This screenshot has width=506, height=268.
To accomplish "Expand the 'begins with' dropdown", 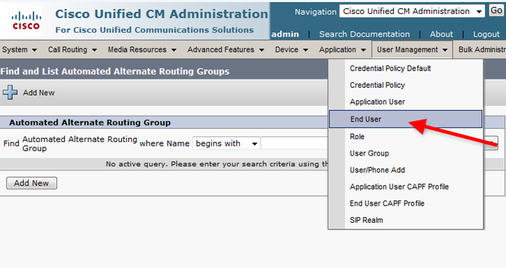I will click(226, 144).
